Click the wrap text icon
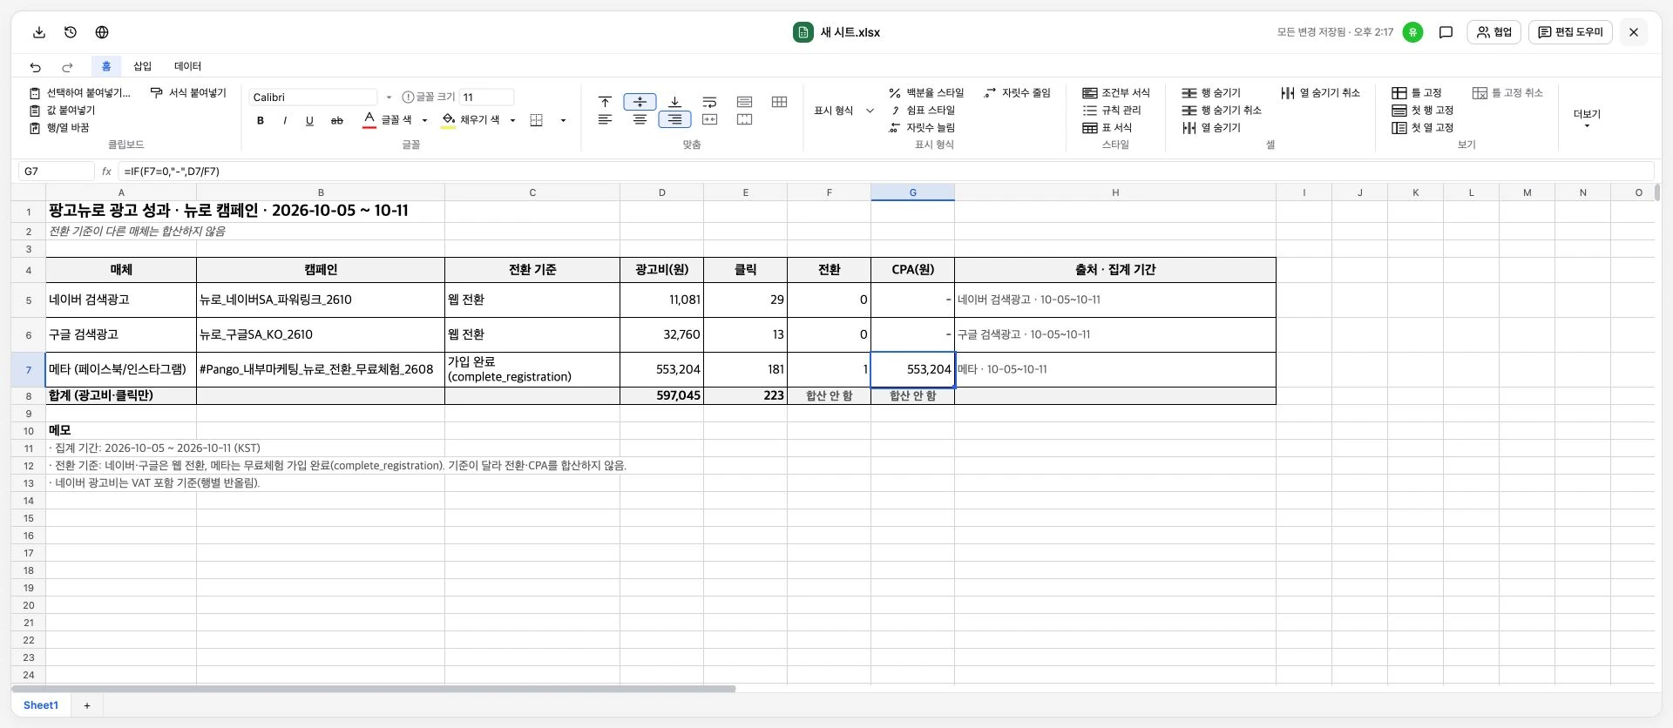 click(709, 101)
